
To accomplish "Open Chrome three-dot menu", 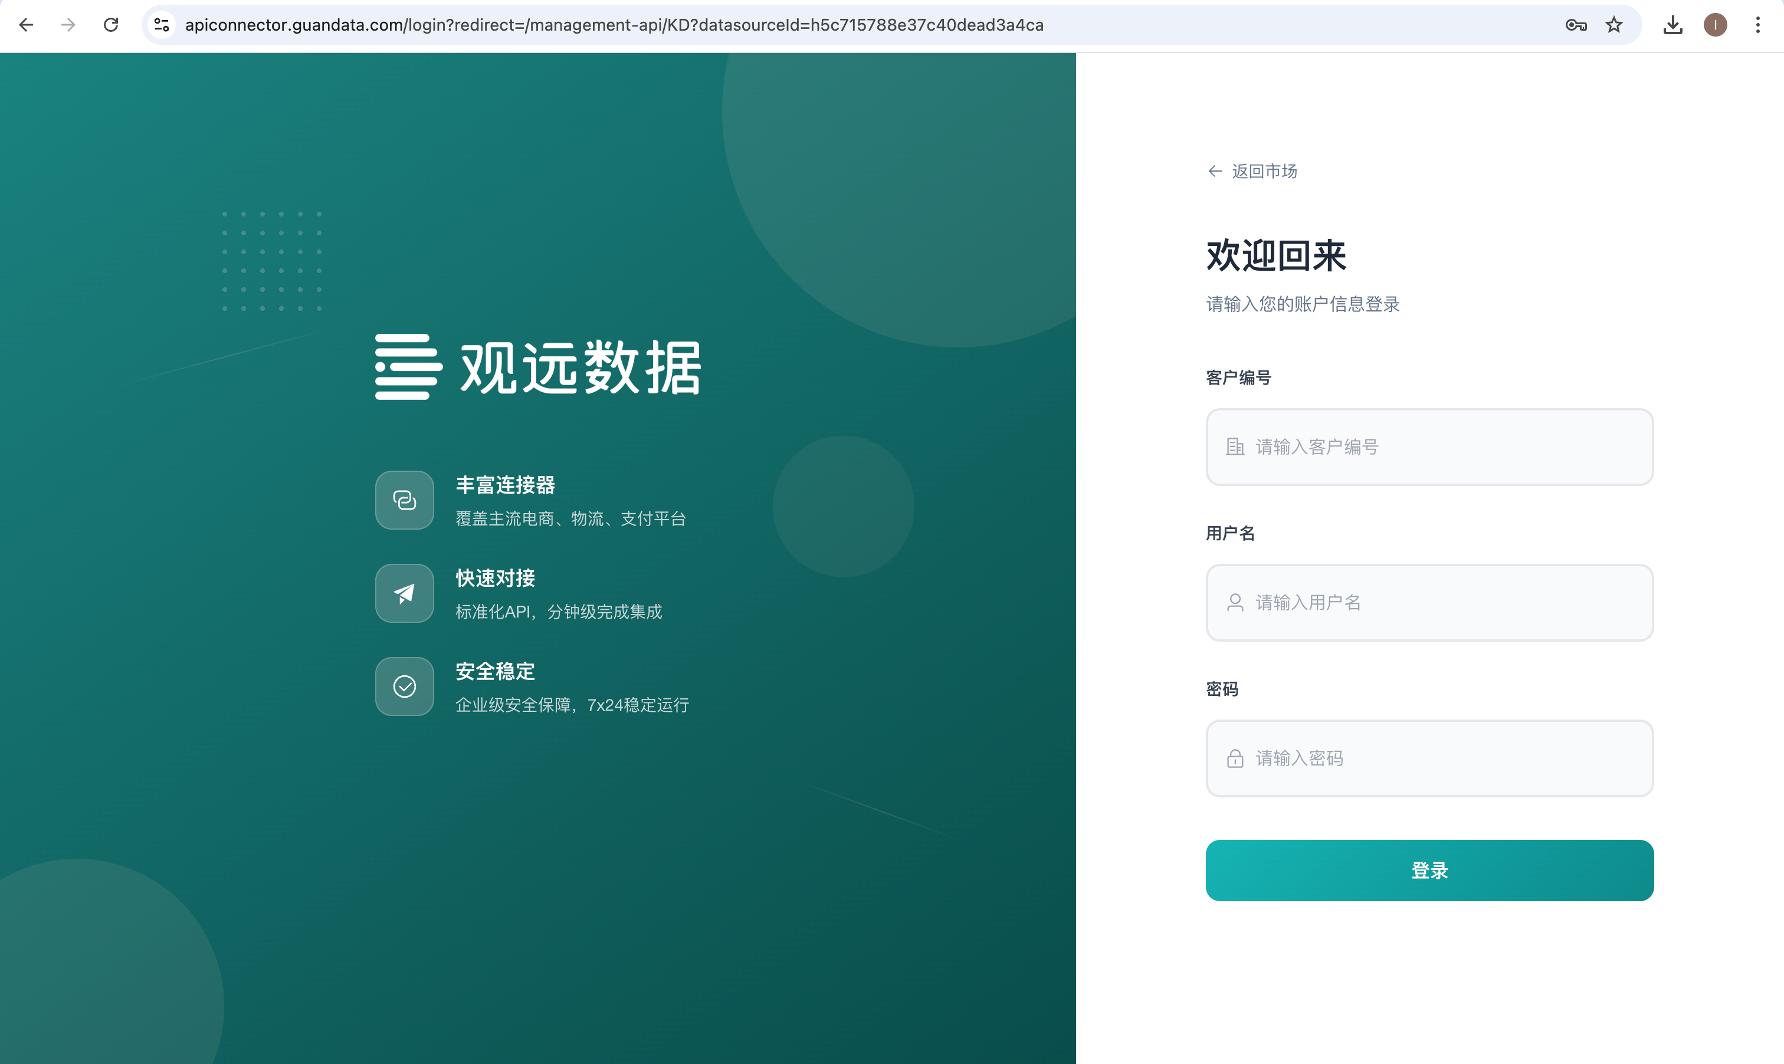I will point(1757,25).
